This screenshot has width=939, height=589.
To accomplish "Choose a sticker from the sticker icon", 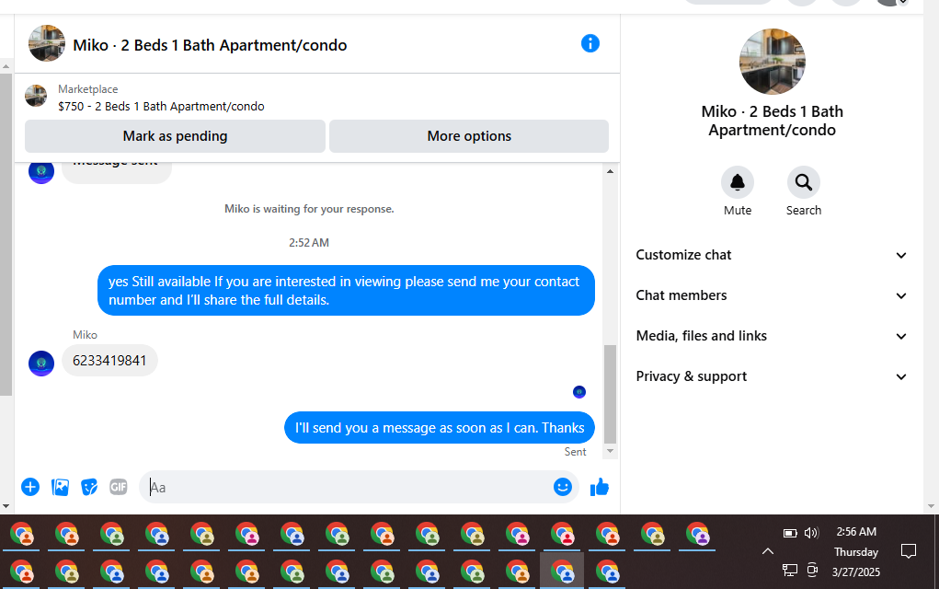I will click(89, 487).
